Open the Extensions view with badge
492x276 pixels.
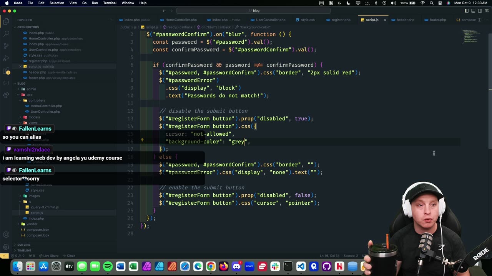[6, 71]
